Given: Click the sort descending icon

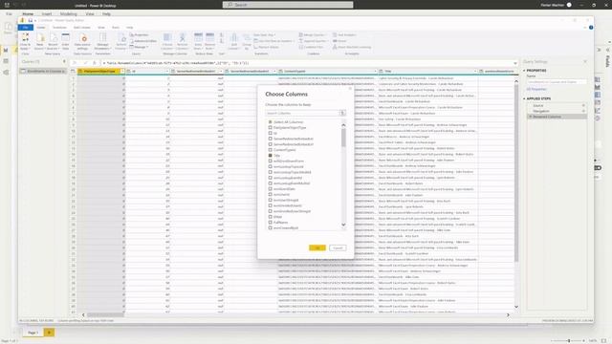Looking at the screenshot, I should click(x=222, y=41).
